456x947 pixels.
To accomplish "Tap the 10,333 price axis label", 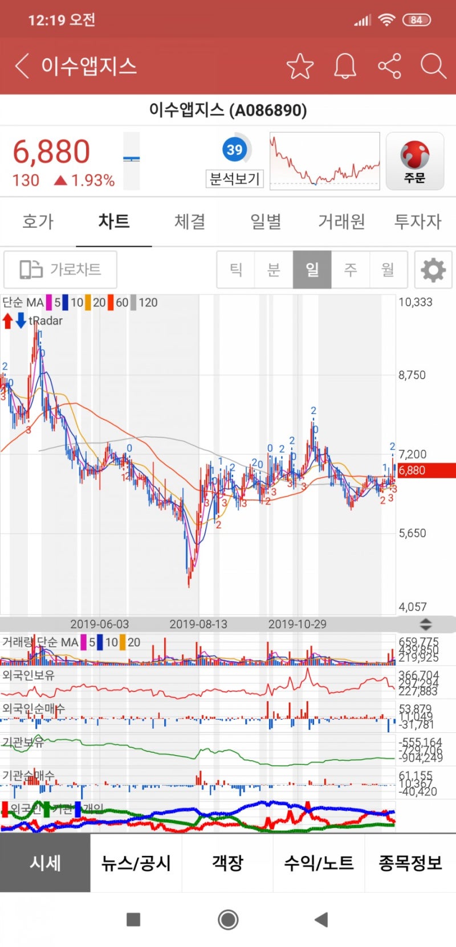I will (416, 302).
